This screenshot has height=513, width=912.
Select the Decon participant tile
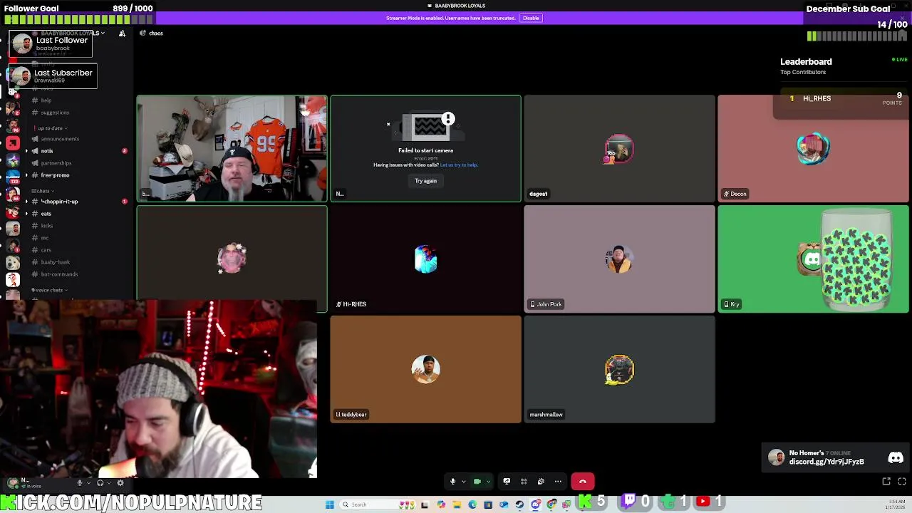point(813,148)
